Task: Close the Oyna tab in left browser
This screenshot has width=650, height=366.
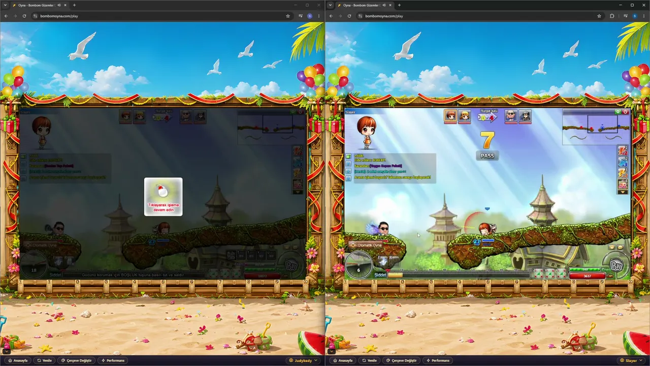Action: click(65, 5)
